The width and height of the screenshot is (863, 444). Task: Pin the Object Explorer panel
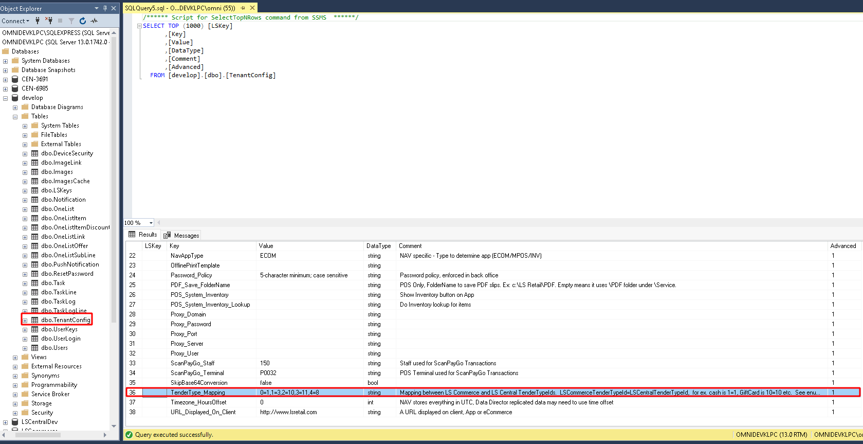pyautogui.click(x=105, y=8)
